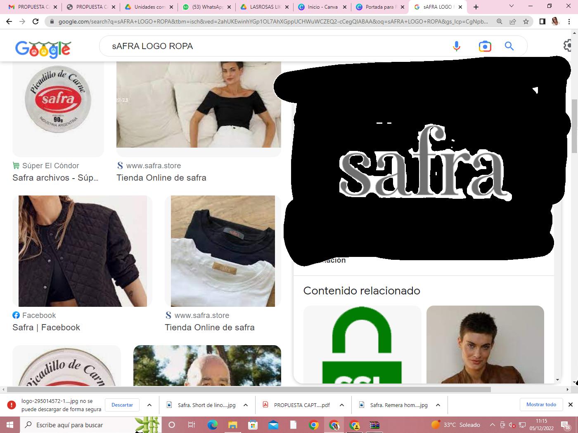Close the WhatsApp tab
Screen dimensions: 578x433
(x=229, y=7)
